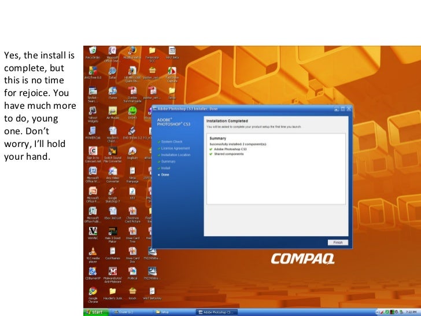Select the AVG Free 8.0 icon
Image resolution: width=421 pixels, height=316 pixels.
click(93, 72)
